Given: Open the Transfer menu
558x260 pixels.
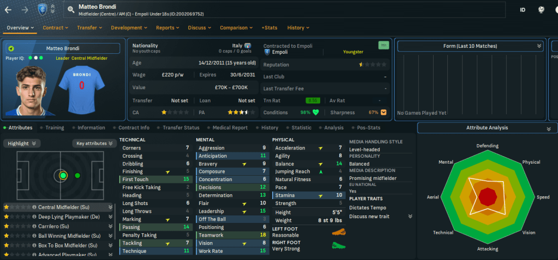Looking at the screenshot, I should coord(90,28).
